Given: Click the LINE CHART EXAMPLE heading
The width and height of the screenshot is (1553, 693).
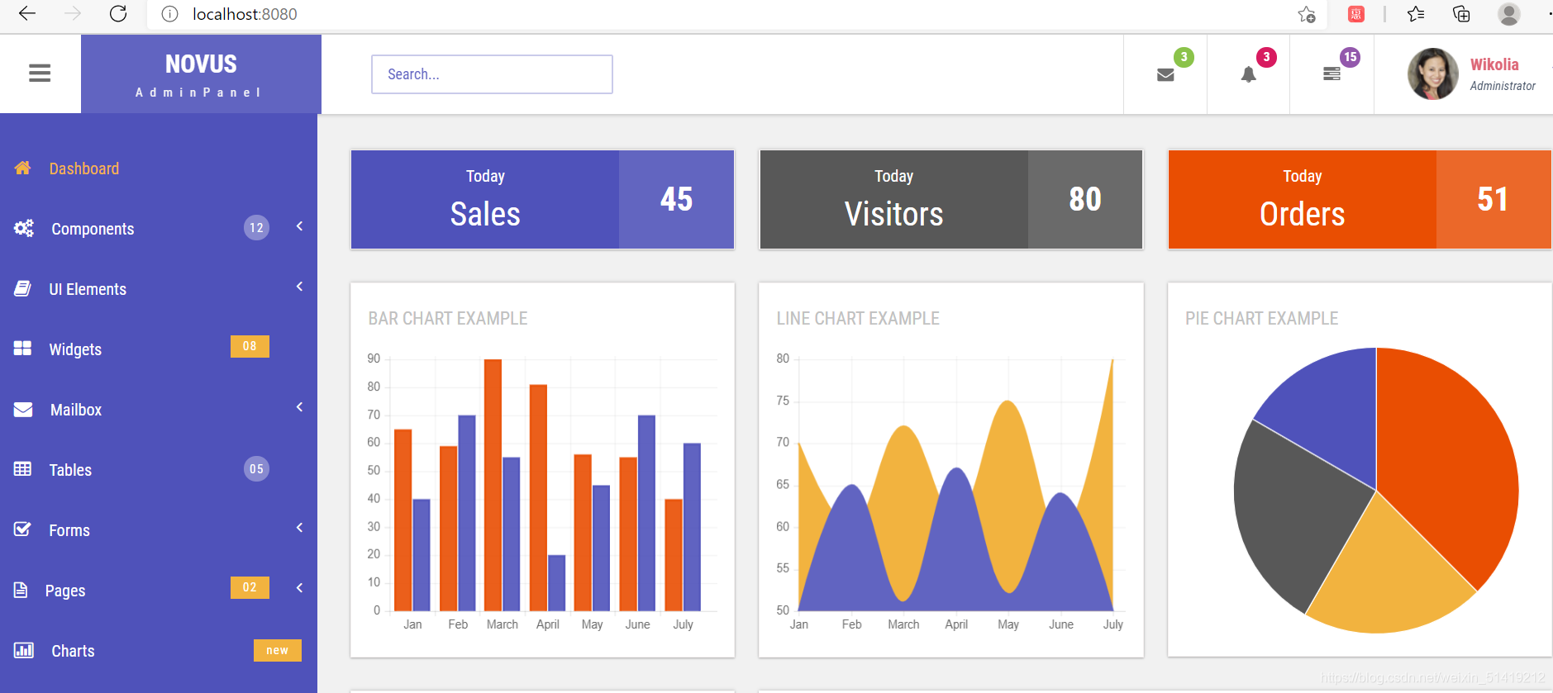Looking at the screenshot, I should tap(858, 318).
